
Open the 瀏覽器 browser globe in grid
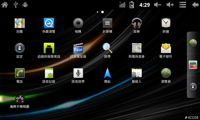[166, 73]
